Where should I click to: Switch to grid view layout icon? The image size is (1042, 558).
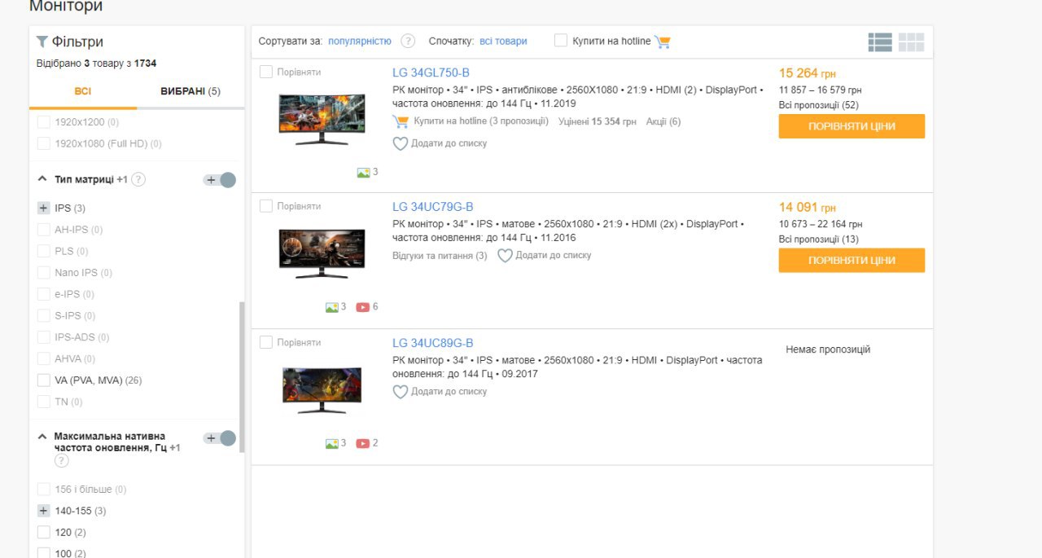click(911, 42)
